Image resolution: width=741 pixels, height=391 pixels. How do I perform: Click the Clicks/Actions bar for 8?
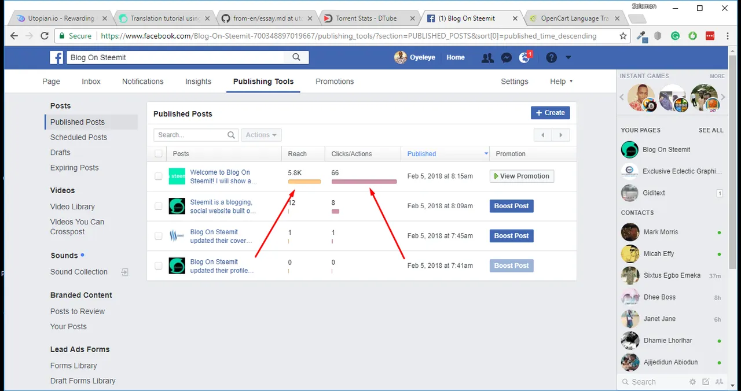point(335,212)
